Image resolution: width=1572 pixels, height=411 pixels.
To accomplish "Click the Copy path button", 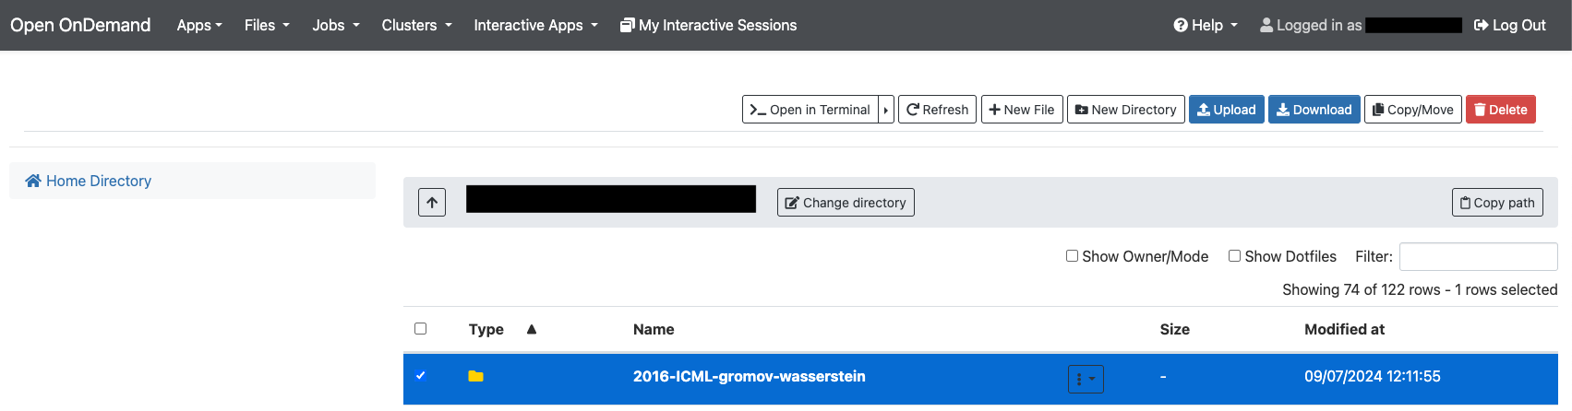I will [1496, 203].
